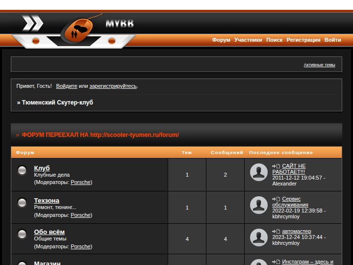Open the ФОРУМ ПЕРЕЕХАЛ category heading link
Viewport: 353px width, 265px height.
coord(100,135)
